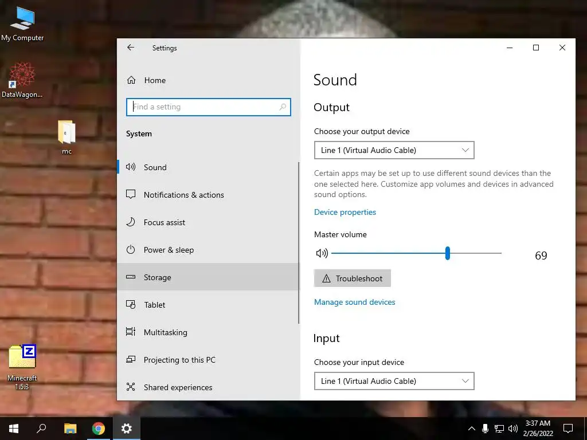This screenshot has width=587, height=440.
Task: Open the Action Center notification icon
Action: (568, 429)
